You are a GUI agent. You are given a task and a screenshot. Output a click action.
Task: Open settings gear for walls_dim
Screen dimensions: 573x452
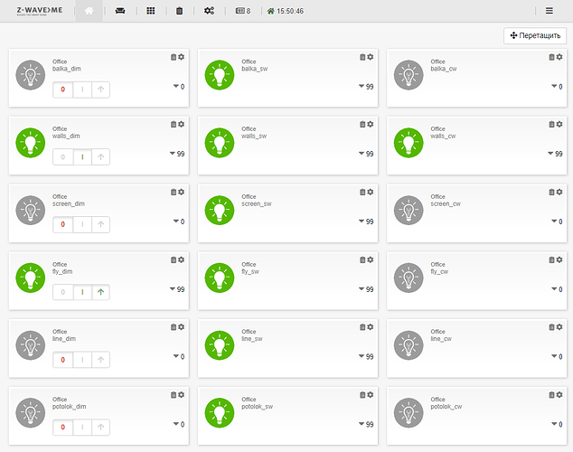(182, 124)
